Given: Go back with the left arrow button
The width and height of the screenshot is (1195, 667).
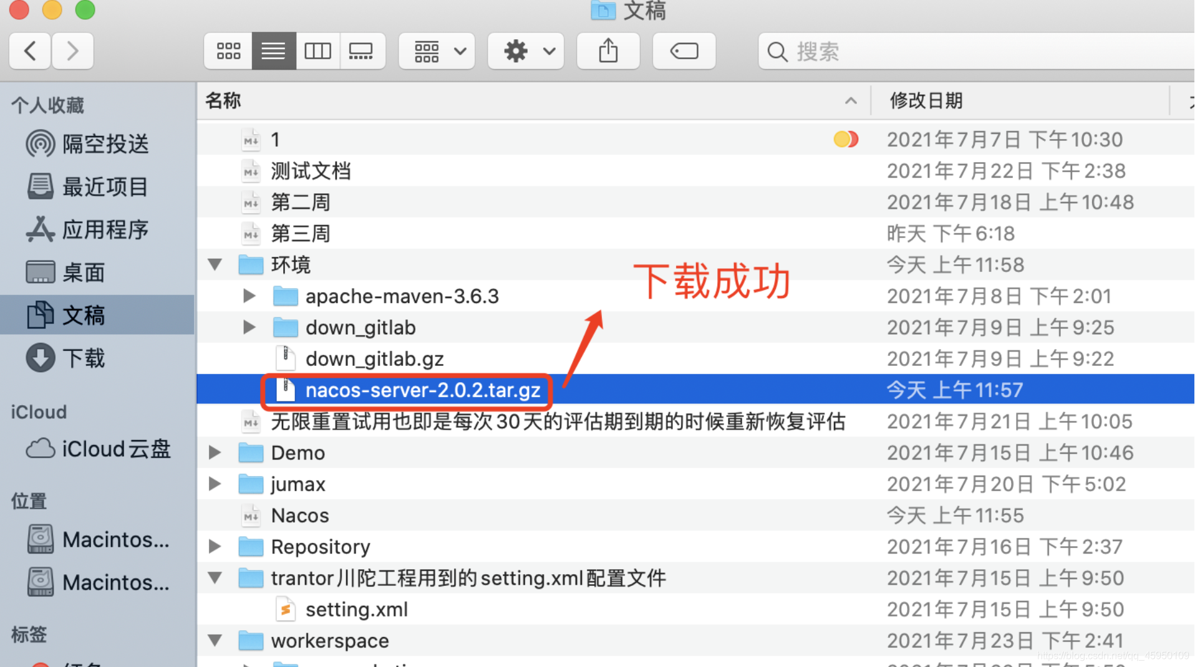Looking at the screenshot, I should [30, 50].
